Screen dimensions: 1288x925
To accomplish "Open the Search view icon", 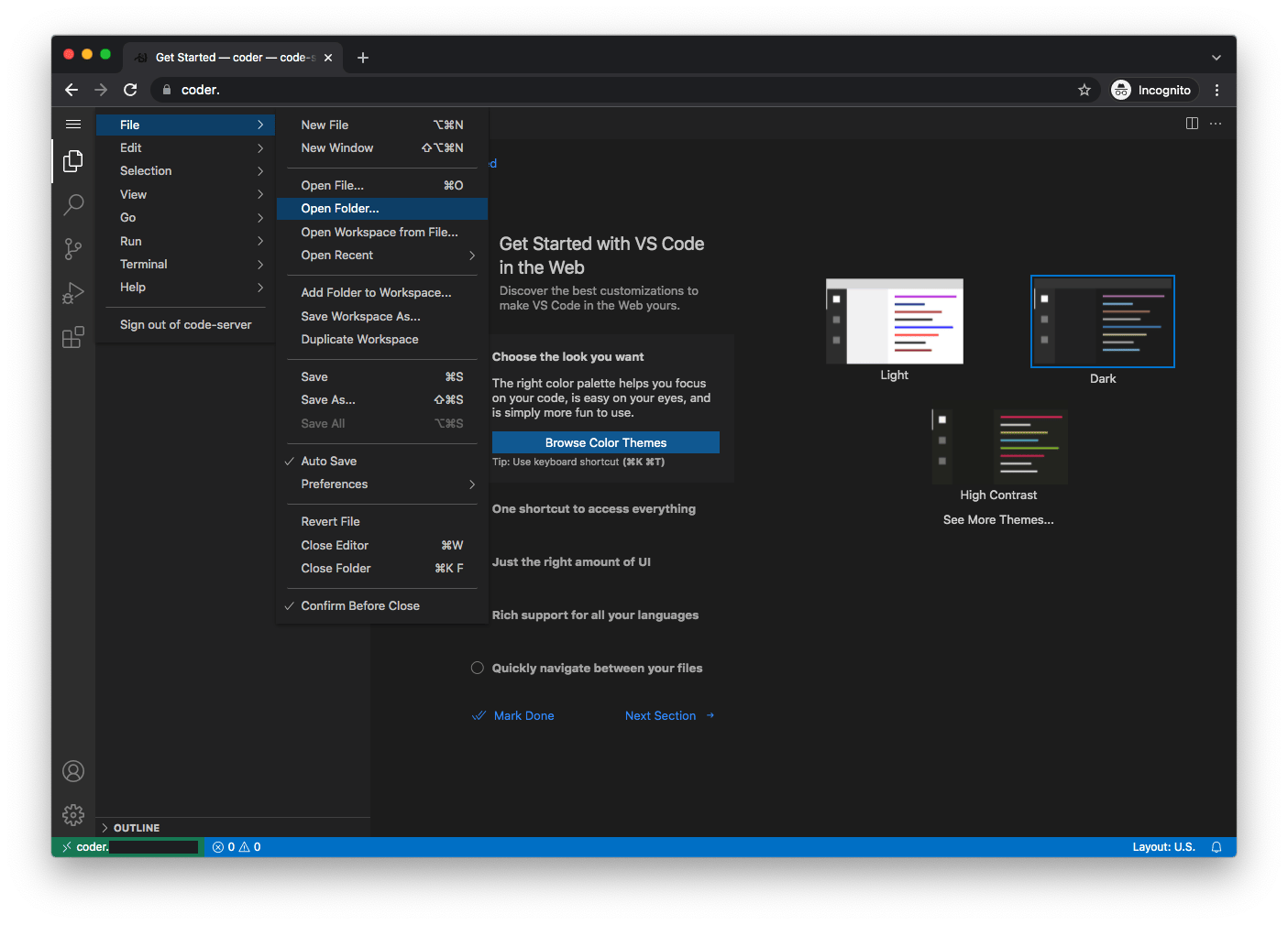I will (73, 204).
